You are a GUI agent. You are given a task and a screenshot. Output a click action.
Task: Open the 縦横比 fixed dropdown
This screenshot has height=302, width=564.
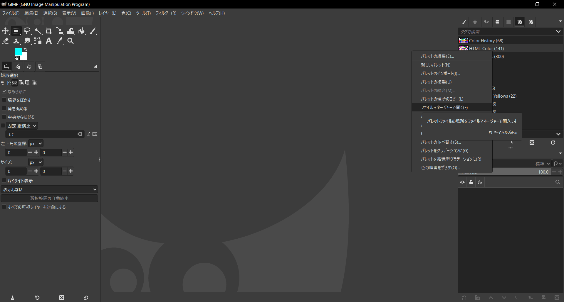[x=22, y=126]
